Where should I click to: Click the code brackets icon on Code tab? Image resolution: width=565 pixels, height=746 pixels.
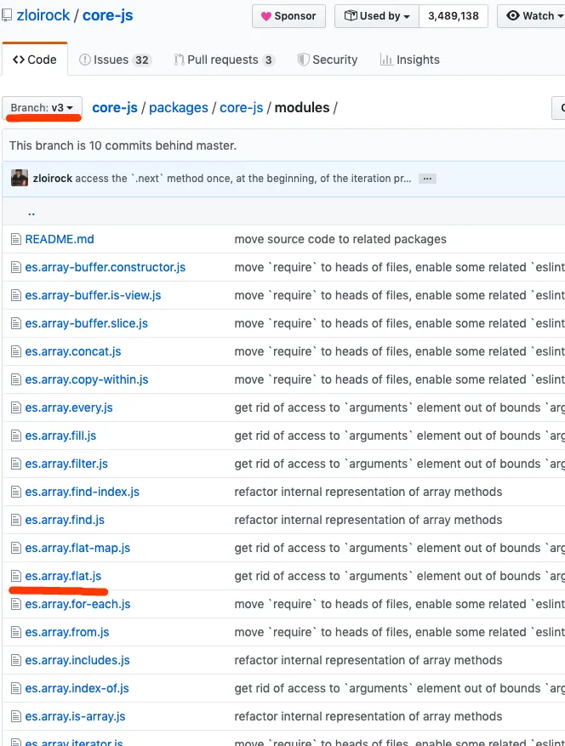19,60
